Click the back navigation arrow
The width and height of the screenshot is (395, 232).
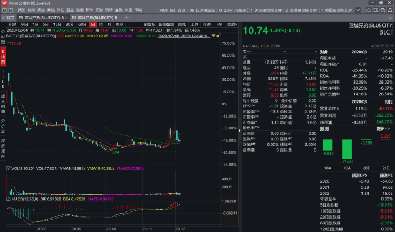[4, 10]
